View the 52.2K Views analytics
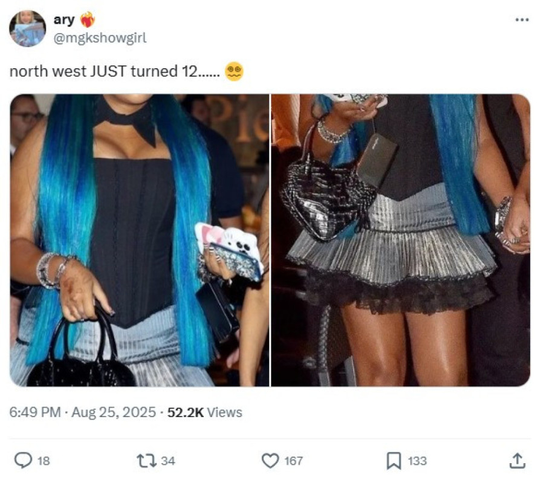Image resolution: width=544 pixels, height=477 pixels. tap(205, 412)
